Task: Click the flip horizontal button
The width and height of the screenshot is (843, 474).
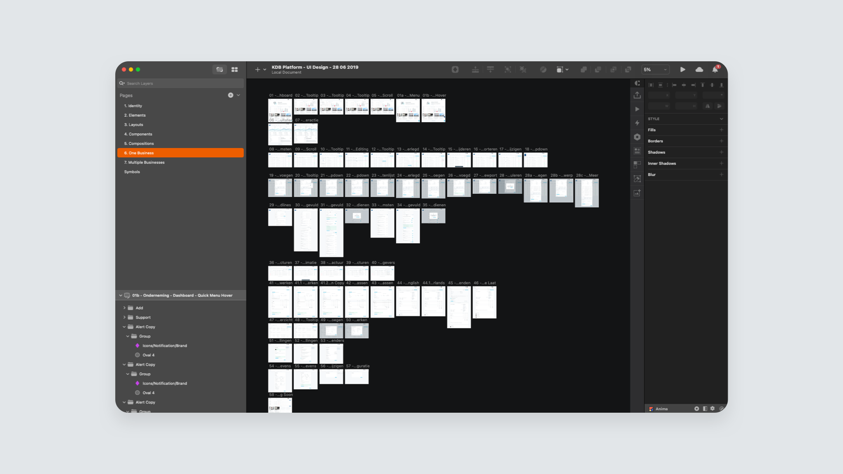Action: (x=708, y=106)
